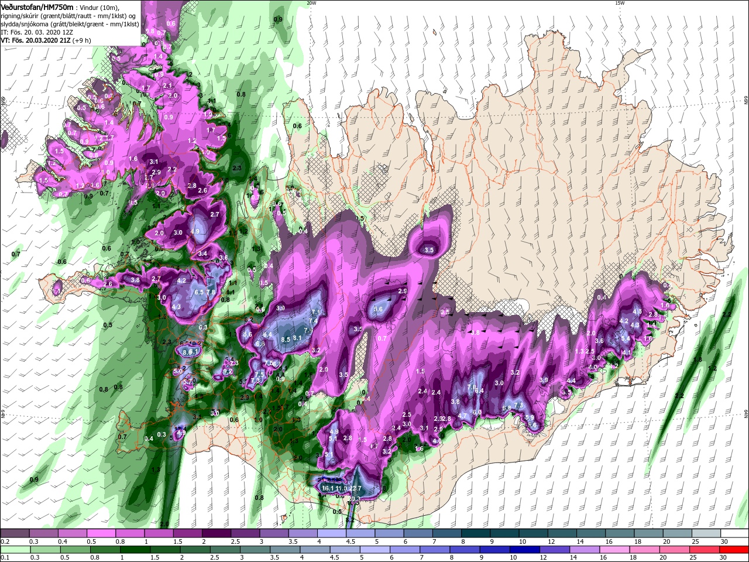Click the 'slydda/snjókoma' legend description line
This screenshot has width=749, height=562.
(x=70, y=24)
